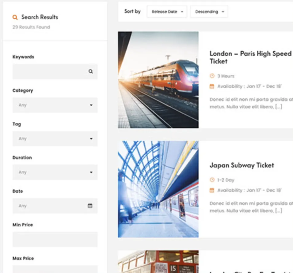
Task: Expand the Duration dropdown
Action: pyautogui.click(x=55, y=172)
